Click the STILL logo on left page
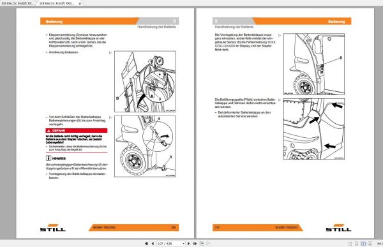The width and height of the screenshot is (383, 247). (x=53, y=228)
